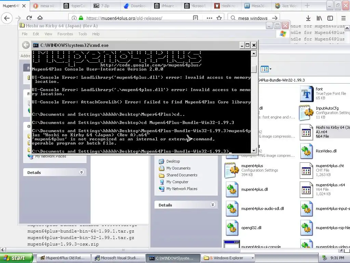Expand Details panel in Hoshi window
This screenshot has width=350, height=263.
[x=81, y=172]
